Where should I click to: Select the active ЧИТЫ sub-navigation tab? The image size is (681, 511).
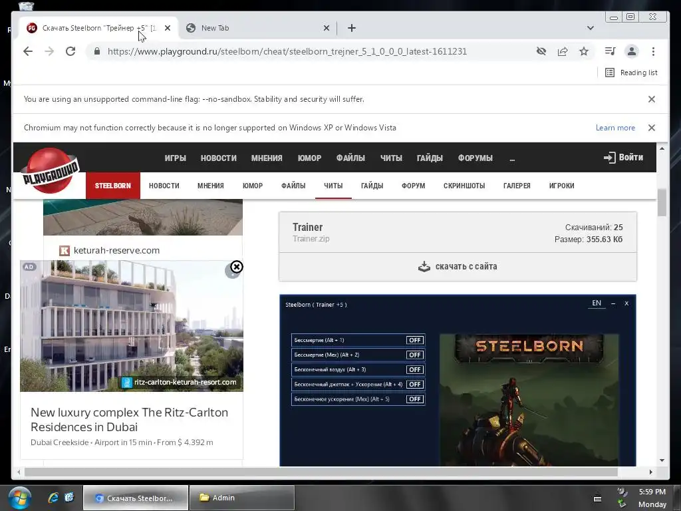[333, 186]
